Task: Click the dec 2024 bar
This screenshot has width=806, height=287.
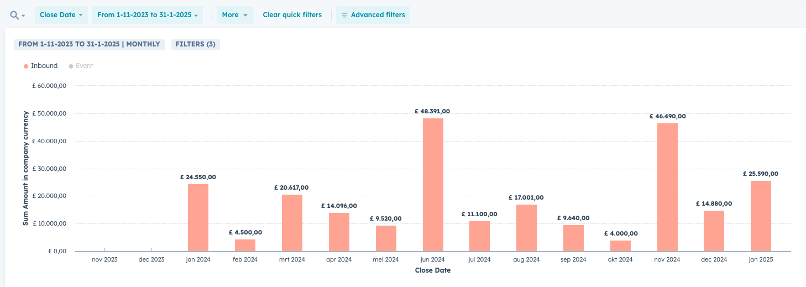Action: 714,231
